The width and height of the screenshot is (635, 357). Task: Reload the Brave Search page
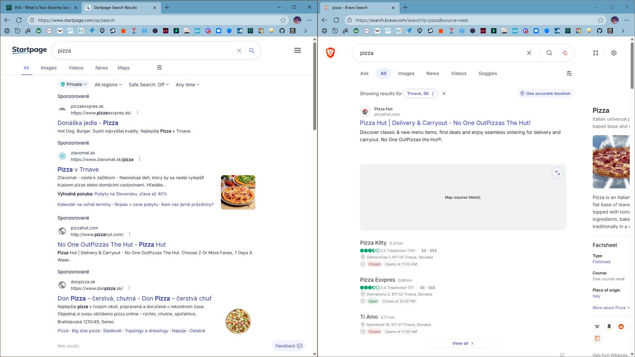(x=336, y=20)
